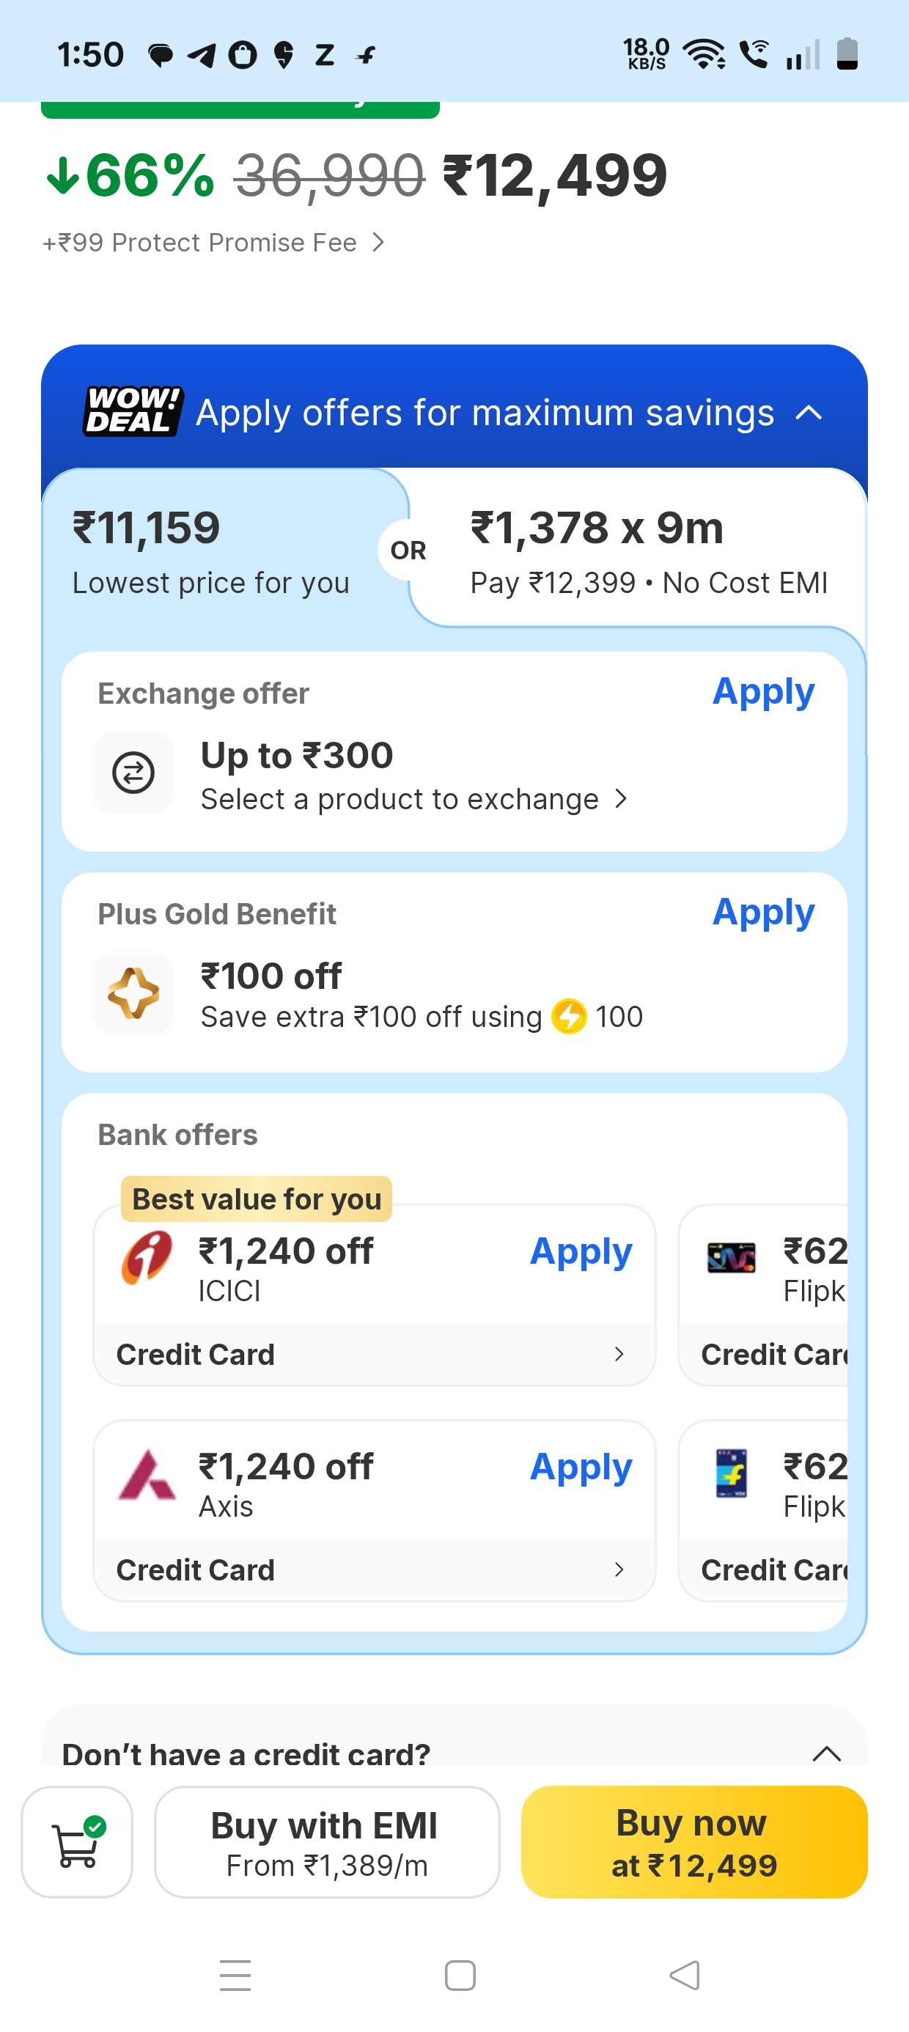909x2032 pixels.
Task: Select the ₹1,378 x 9m No Cost EMI tab
Action: pyautogui.click(x=647, y=551)
